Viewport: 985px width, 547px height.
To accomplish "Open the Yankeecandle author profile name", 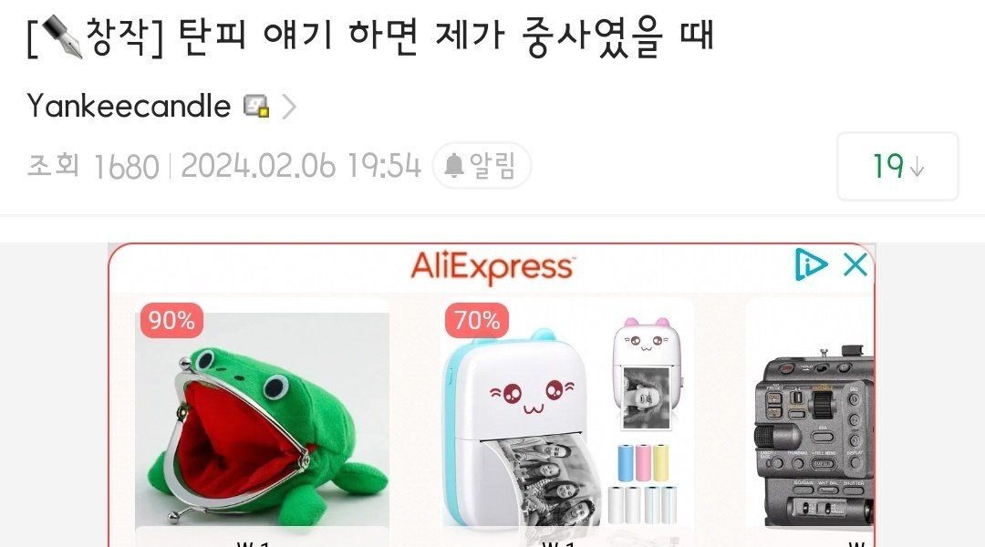I will coord(129,106).
